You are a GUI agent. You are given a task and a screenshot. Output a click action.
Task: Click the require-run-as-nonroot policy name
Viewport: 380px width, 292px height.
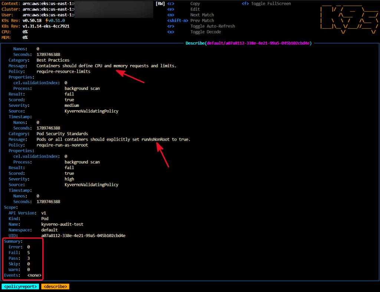62,145
